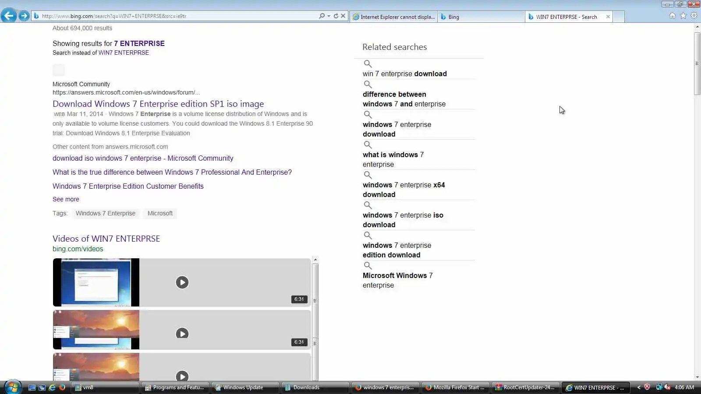Close the WIN7 ENTERPRSE tab
701x394 pixels.
point(608,17)
